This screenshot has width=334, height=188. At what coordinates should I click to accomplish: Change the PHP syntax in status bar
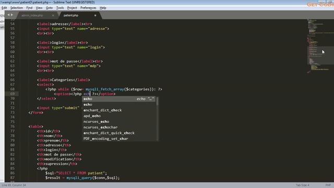[x=328, y=185]
